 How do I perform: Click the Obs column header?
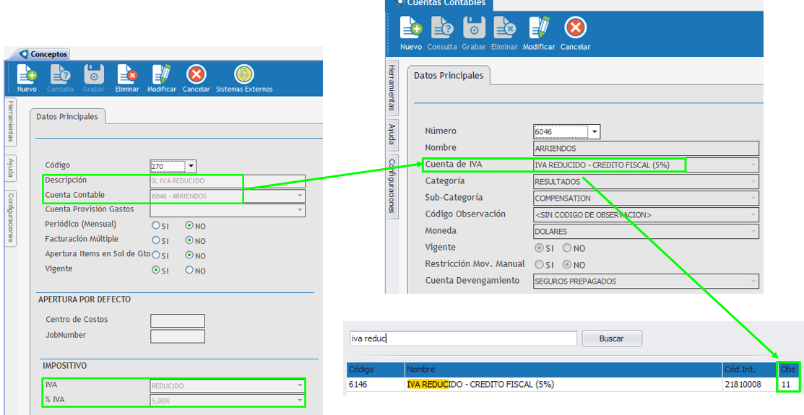[x=788, y=370]
